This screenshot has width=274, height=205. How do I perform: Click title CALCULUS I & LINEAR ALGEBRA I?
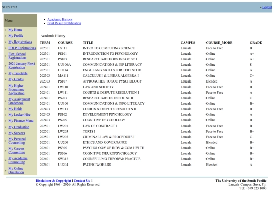tap(111, 76)
